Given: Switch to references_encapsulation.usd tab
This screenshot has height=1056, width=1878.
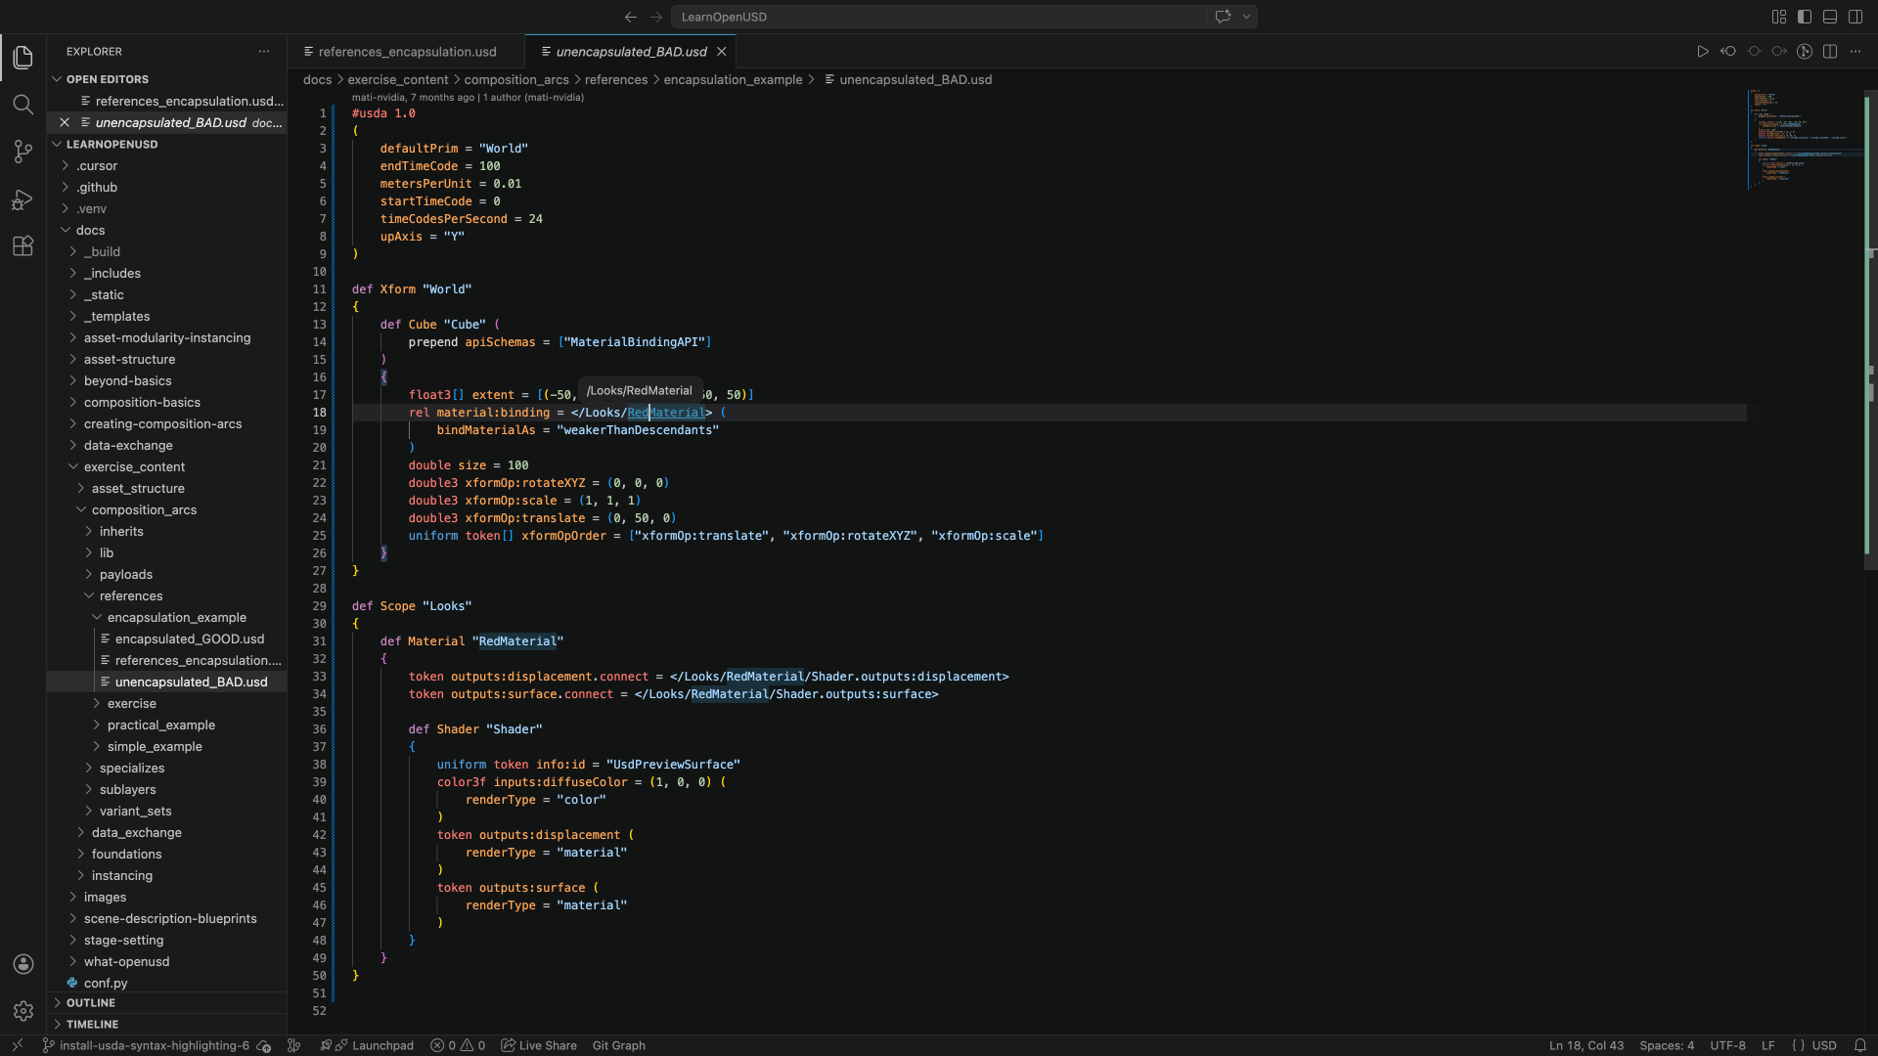Looking at the screenshot, I should click(406, 52).
